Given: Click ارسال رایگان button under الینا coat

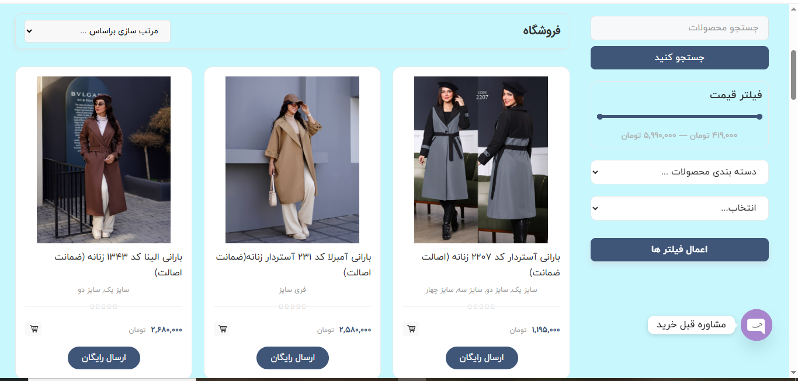Looking at the screenshot, I should (x=104, y=358).
